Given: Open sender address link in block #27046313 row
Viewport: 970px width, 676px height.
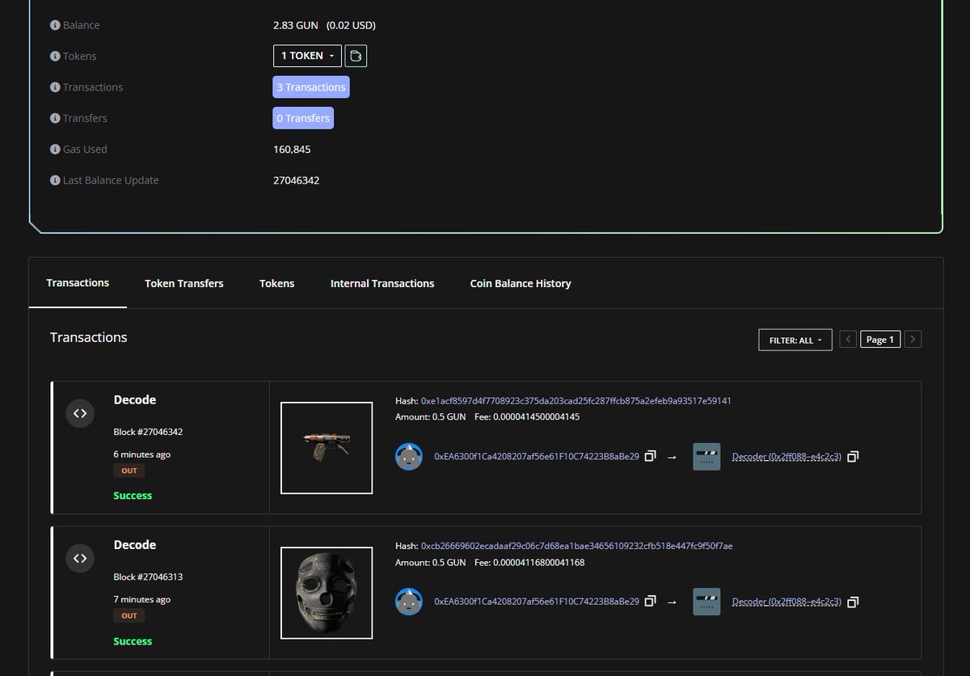Looking at the screenshot, I should click(537, 602).
